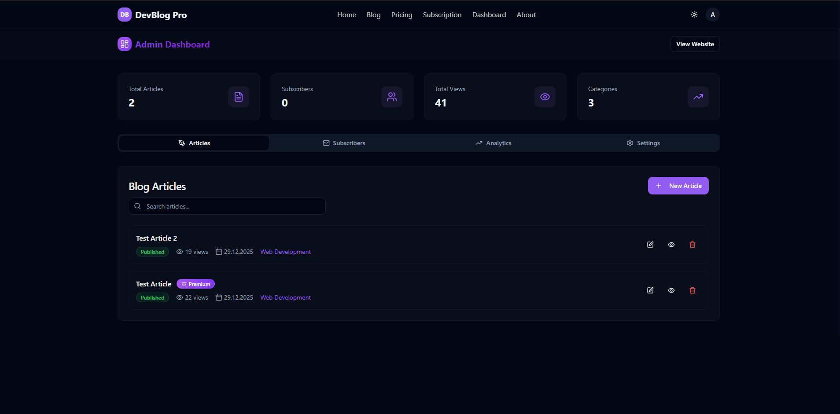Click the New Article button
Viewport: 840px width, 414px height.
click(x=678, y=185)
